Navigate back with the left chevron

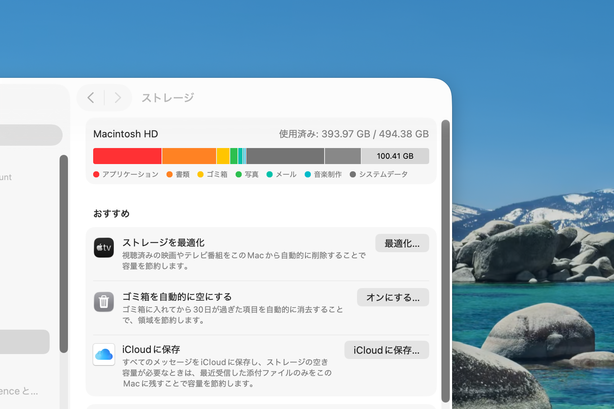coord(90,98)
